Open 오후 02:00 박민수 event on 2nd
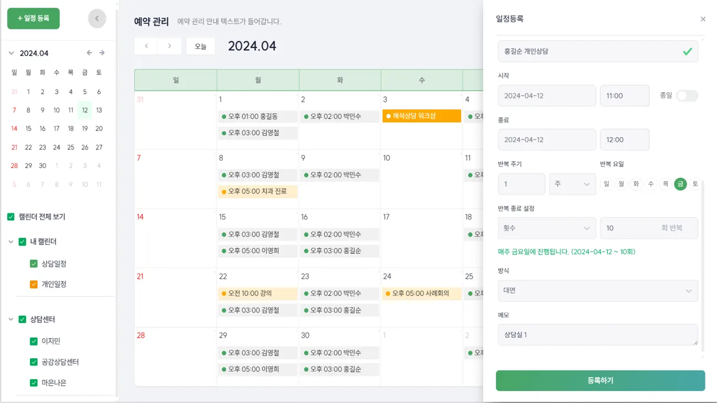This screenshot has width=717, height=403. (339, 117)
